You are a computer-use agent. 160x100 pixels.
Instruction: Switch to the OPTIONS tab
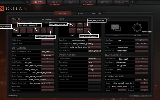(80, 13)
